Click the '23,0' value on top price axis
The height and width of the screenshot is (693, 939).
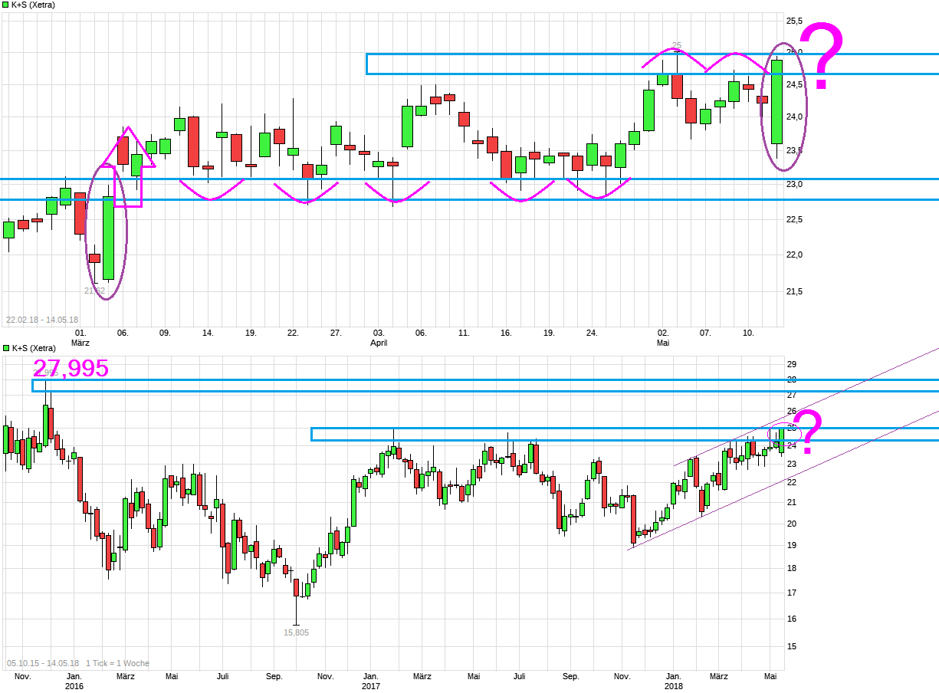pyautogui.click(x=795, y=184)
